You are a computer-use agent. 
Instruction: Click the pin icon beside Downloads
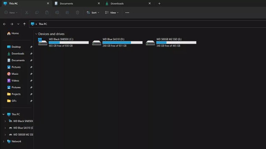coord(31,53)
